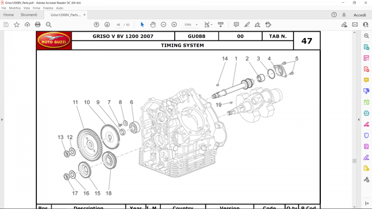The width and height of the screenshot is (372, 209).
Task: Switch to the Strumenti tab
Action: (x=29, y=15)
